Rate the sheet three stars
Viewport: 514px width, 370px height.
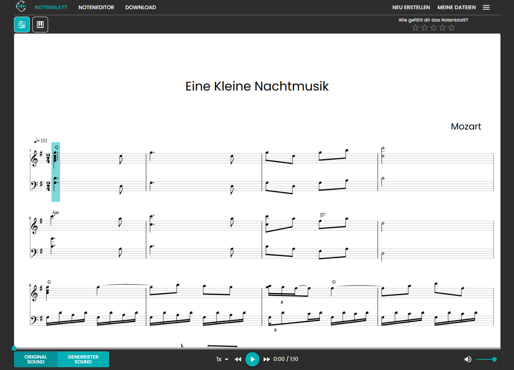click(434, 28)
